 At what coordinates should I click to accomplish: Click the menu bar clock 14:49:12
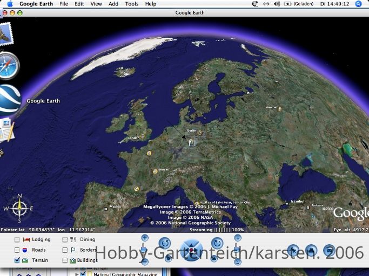click(x=334, y=4)
